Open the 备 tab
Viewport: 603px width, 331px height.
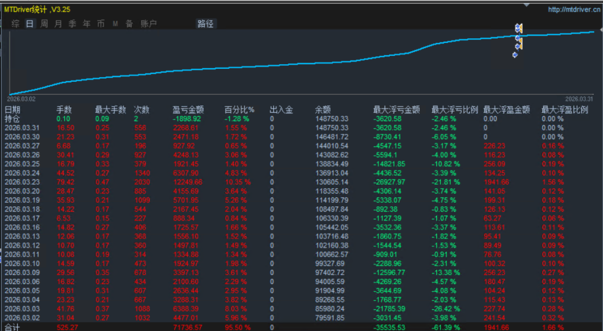click(129, 24)
